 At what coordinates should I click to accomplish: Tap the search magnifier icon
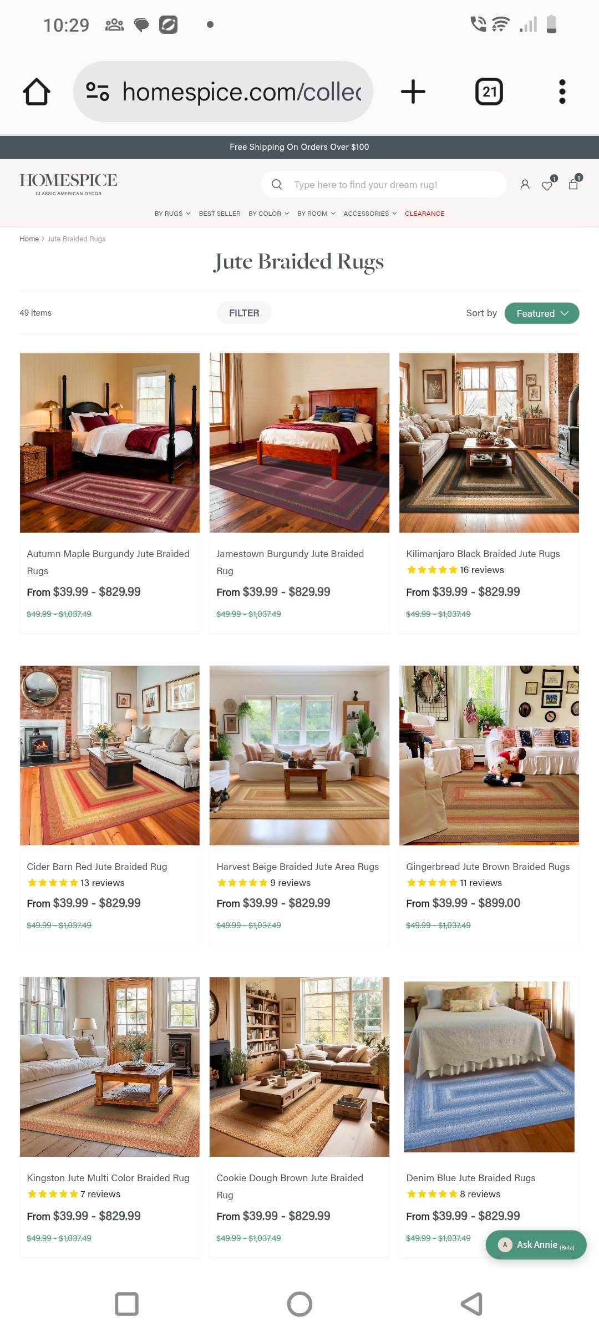[277, 184]
